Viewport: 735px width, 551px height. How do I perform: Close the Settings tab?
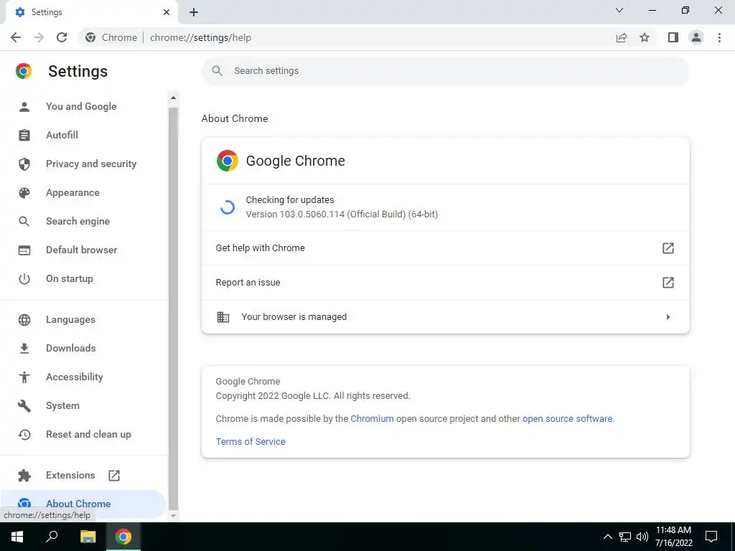[x=167, y=12]
